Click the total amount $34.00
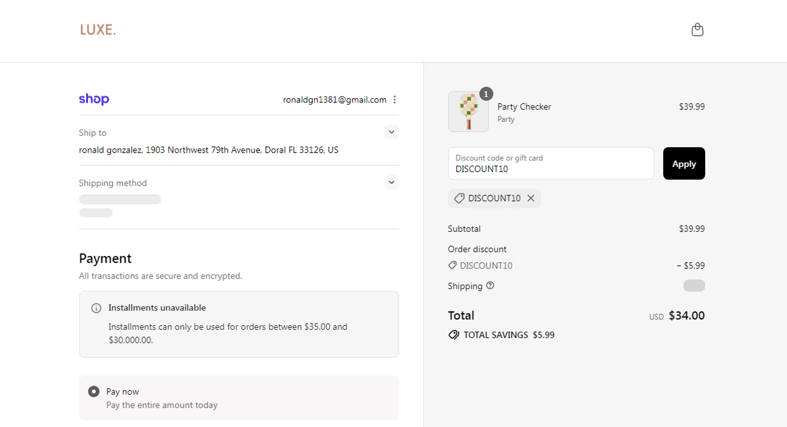The image size is (787, 427). click(x=687, y=315)
